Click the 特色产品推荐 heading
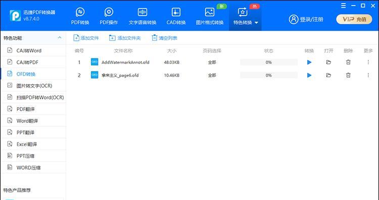379x200 pixels. coord(17,190)
